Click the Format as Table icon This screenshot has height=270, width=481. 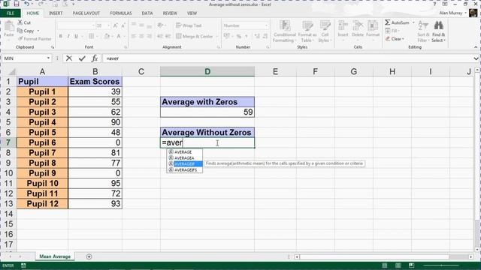pyautogui.click(x=307, y=25)
